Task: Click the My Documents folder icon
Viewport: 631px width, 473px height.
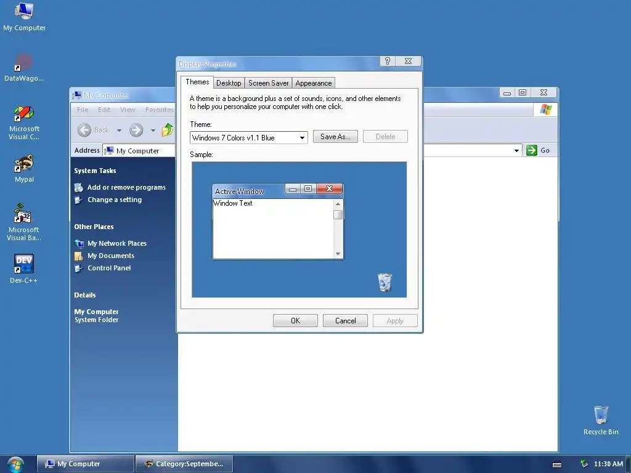Action: (x=79, y=256)
